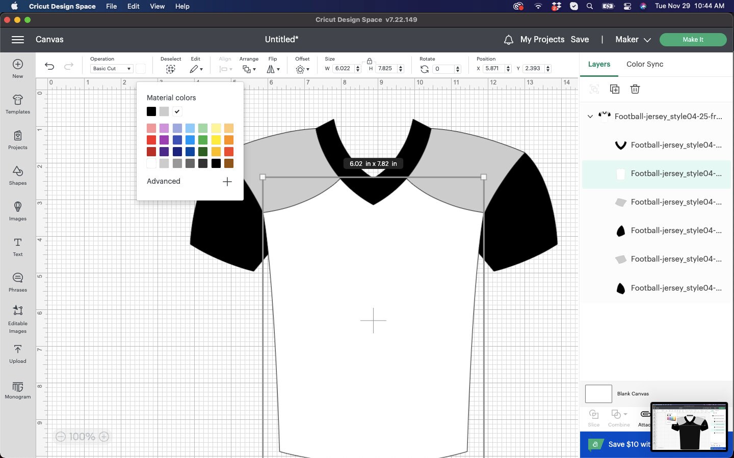Switch to the Layers tab

coord(599,64)
